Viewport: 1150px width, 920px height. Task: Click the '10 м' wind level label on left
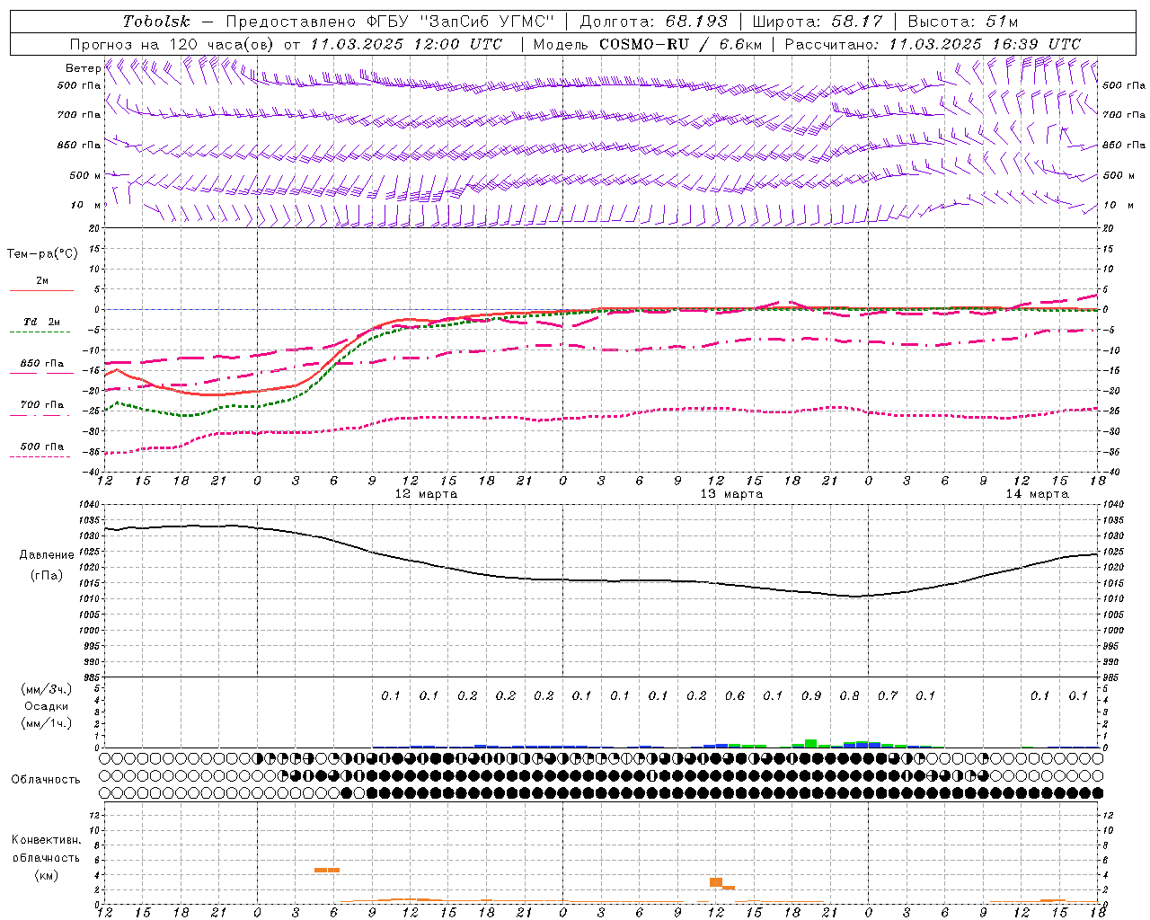[x=86, y=205]
